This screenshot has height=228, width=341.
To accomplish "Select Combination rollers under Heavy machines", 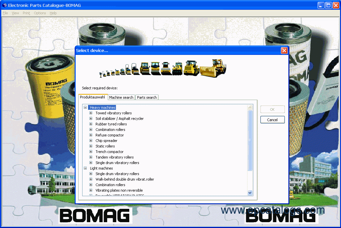I will (110, 130).
